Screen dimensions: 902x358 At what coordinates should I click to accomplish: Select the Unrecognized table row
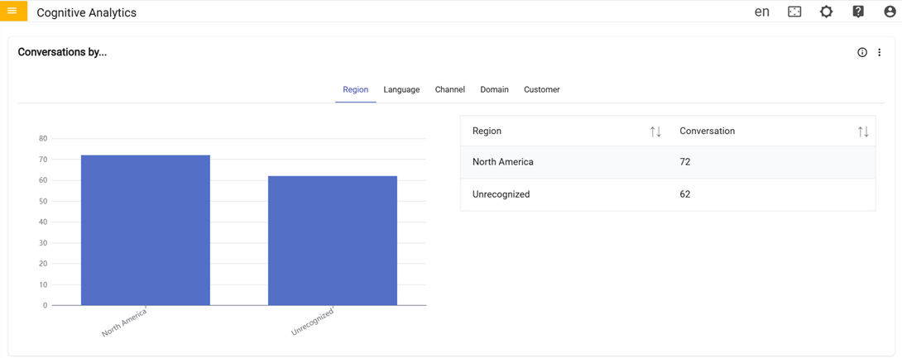[667, 194]
